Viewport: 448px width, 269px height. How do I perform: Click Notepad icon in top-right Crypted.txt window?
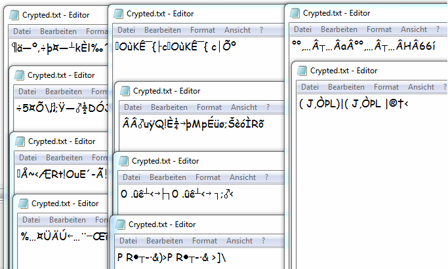295,12
